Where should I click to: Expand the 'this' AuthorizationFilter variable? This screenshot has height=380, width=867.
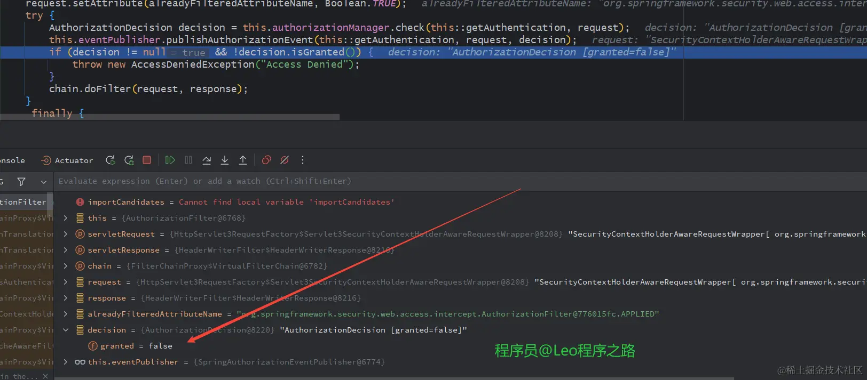(x=66, y=218)
